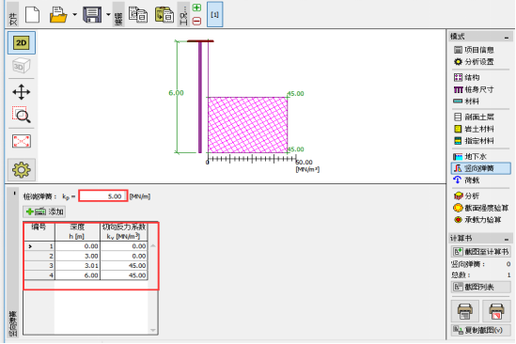Click the new file icon
Viewport: 516px width, 344px height.
(x=32, y=15)
